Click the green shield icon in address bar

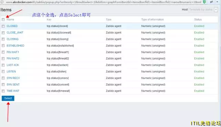(204, 2)
